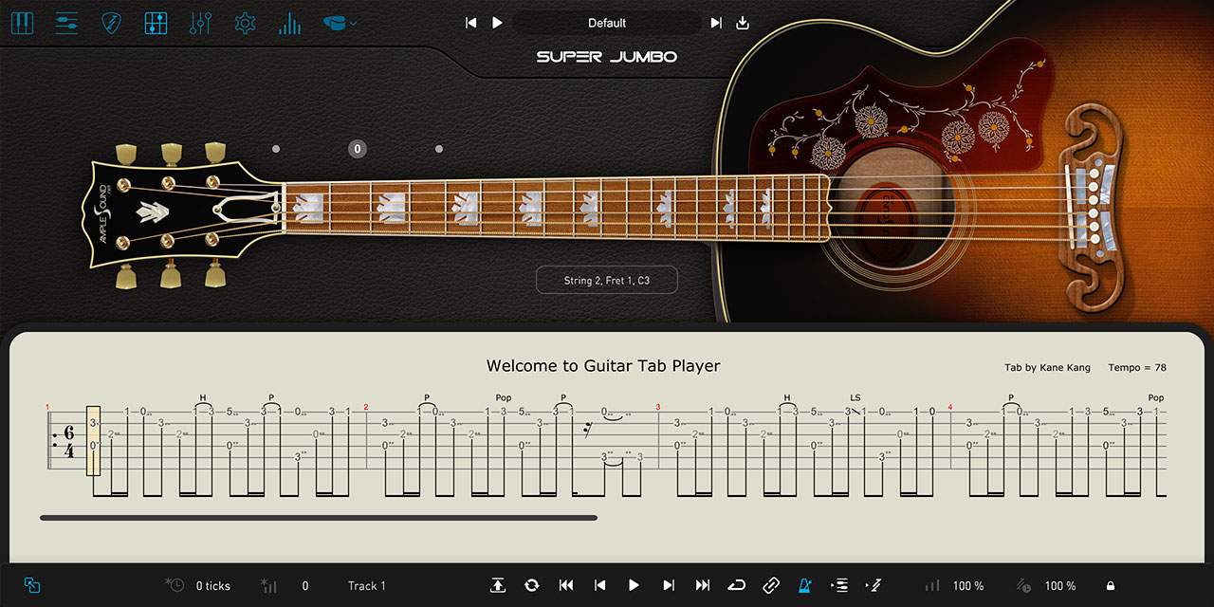Select the Track 1 selector
1214x607 pixels.
pos(367,586)
